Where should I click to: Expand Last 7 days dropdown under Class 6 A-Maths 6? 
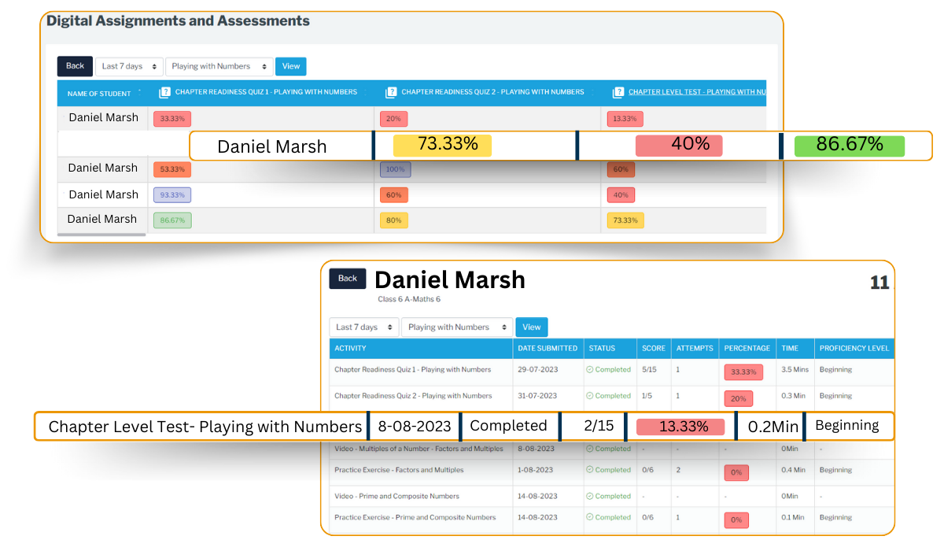coord(363,327)
